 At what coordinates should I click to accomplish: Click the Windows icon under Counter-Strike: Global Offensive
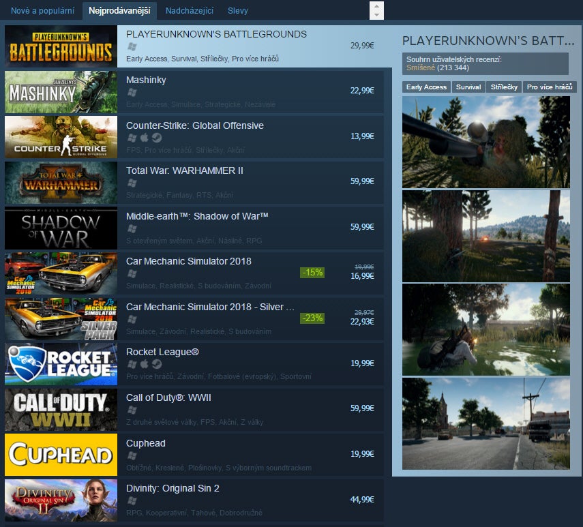point(132,138)
